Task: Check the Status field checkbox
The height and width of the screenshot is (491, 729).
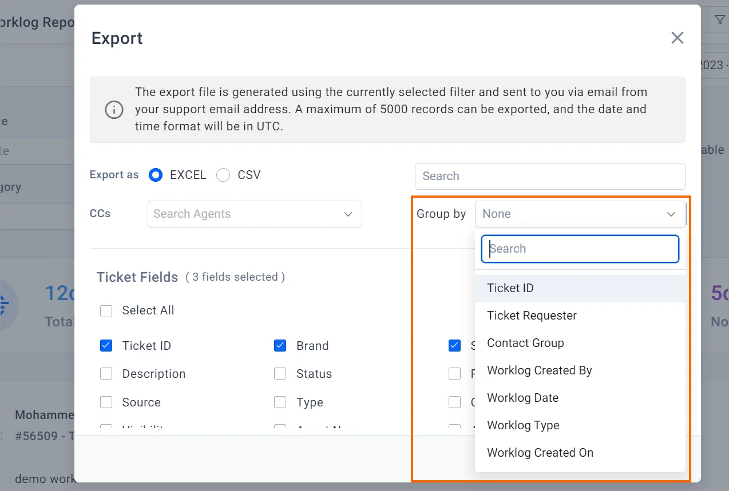Action: pos(280,374)
